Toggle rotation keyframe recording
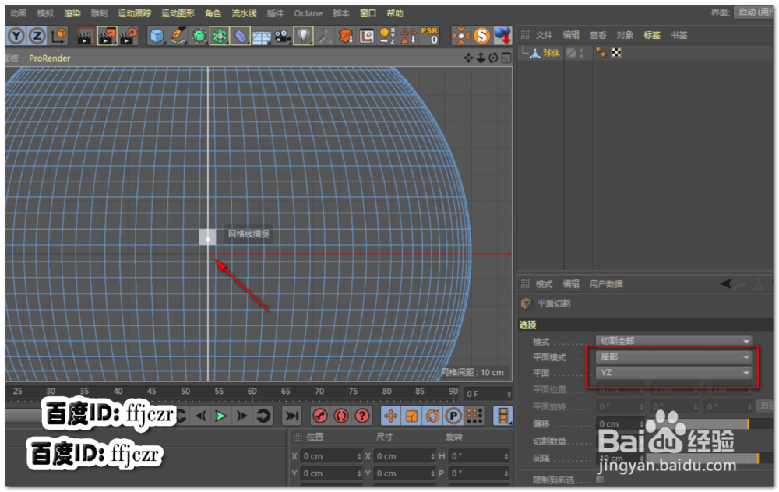This screenshot has height=492, width=779. tap(432, 416)
